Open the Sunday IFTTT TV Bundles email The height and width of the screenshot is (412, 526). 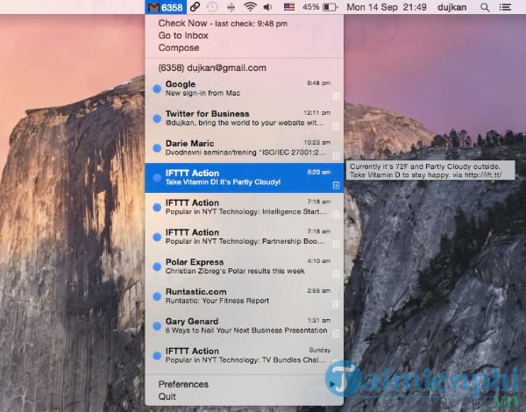pyautogui.click(x=245, y=356)
